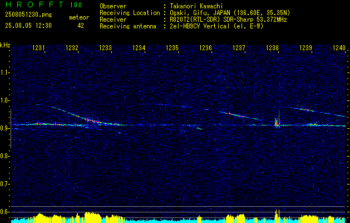Click the gray vertical bar beside 0.9 kHz
350x223 pixels.
pos(11,129)
